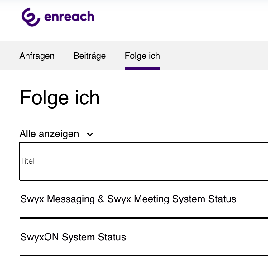Click the underline indicator under Folge ich
Image resolution: width=268 pixels, height=256 pixels.
pos(142,68)
